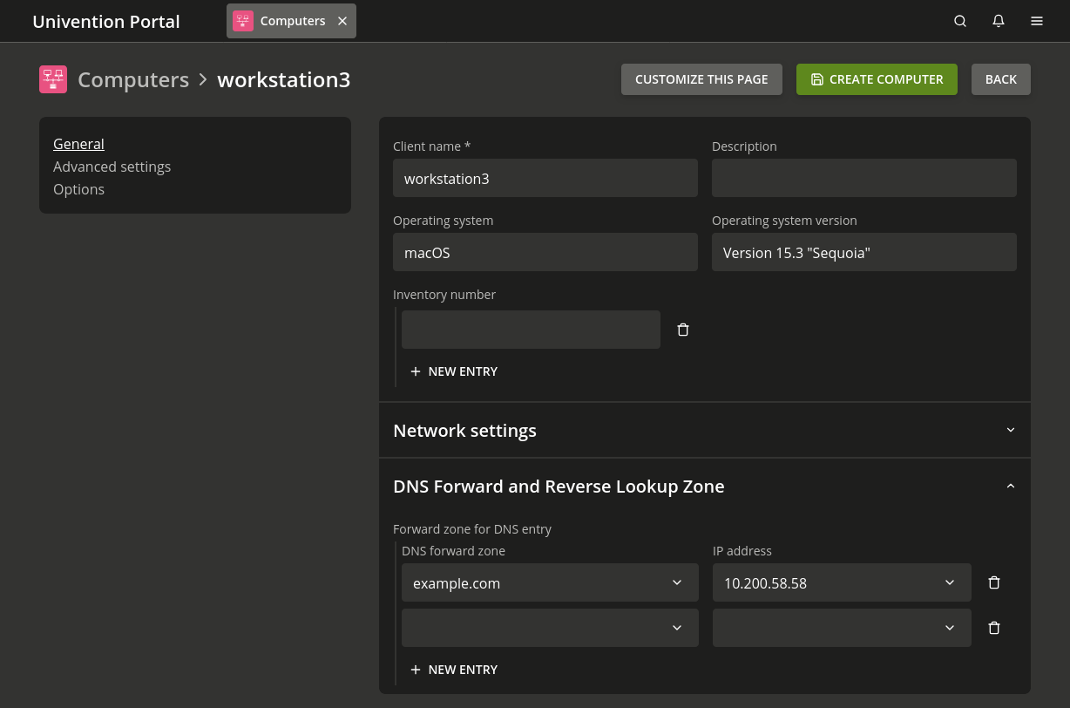Open the example.com DNS forward zone dropdown
The width and height of the screenshot is (1070, 708).
coord(550,582)
